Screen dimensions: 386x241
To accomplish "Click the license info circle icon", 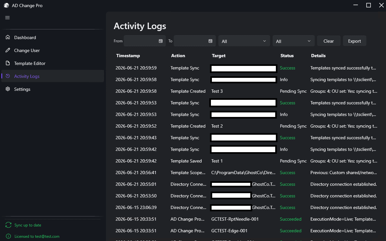I will pyautogui.click(x=8, y=236).
